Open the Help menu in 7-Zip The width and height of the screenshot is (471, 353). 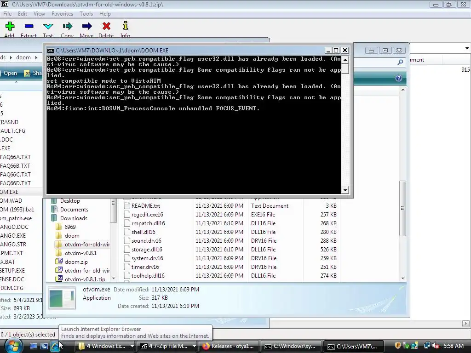(105, 14)
